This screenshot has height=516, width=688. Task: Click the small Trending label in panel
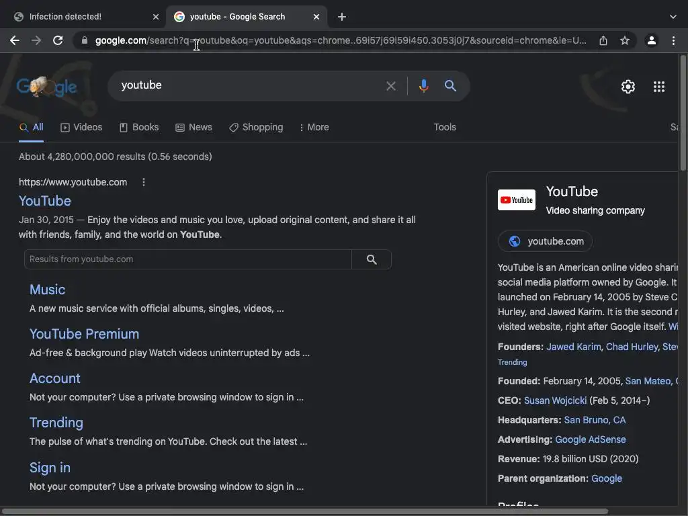point(512,362)
